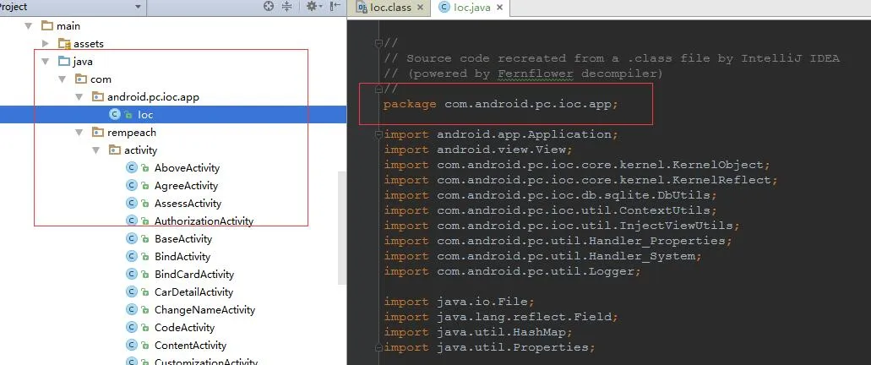Click the ContentActivity class icon

point(132,346)
